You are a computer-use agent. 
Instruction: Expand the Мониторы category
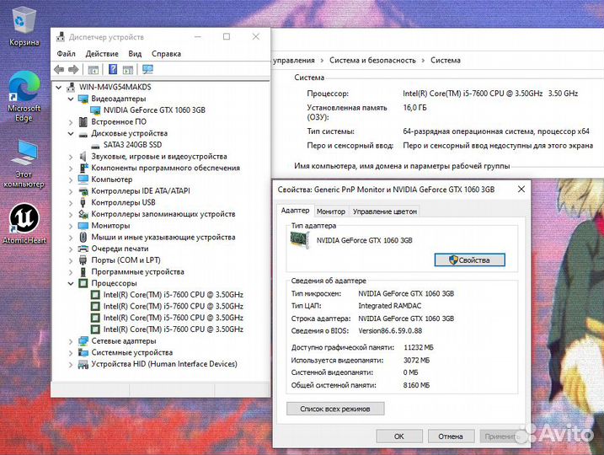click(71, 226)
